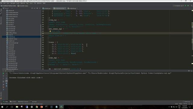This screenshot has height=109, width=193.
Task: Open the run configuration dropdown
Action: coord(178,6)
